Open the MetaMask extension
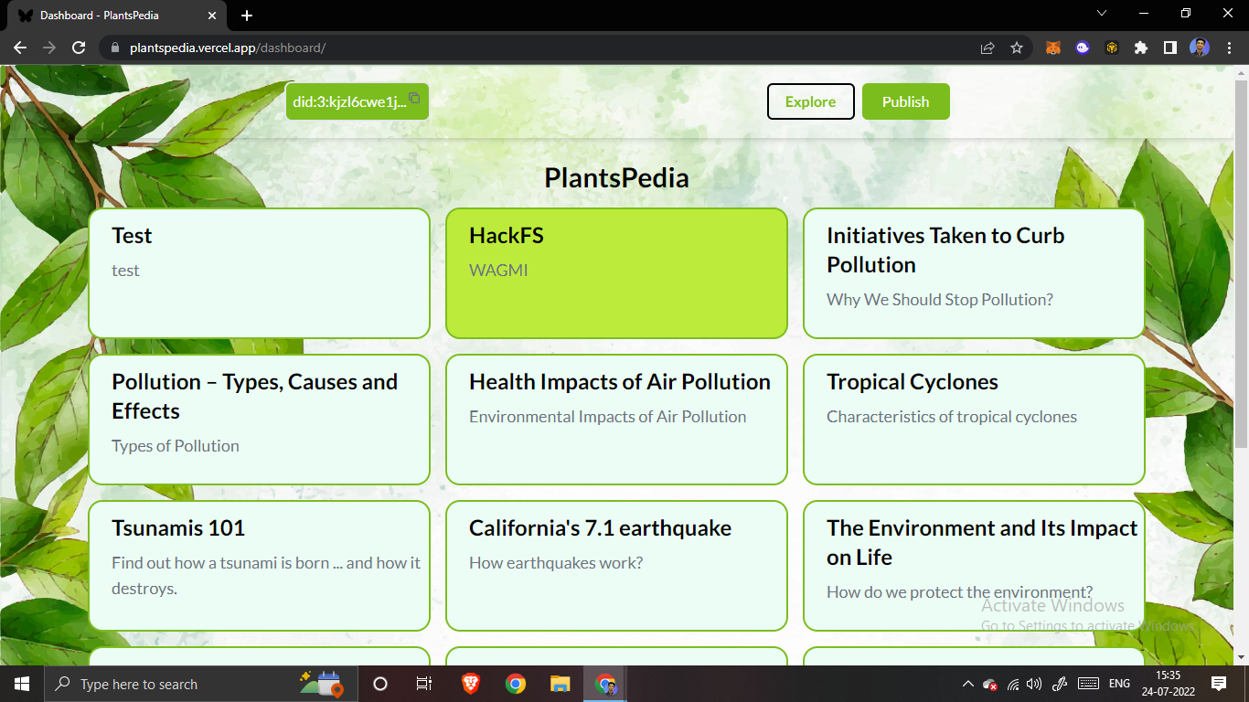1249x702 pixels. click(1052, 48)
